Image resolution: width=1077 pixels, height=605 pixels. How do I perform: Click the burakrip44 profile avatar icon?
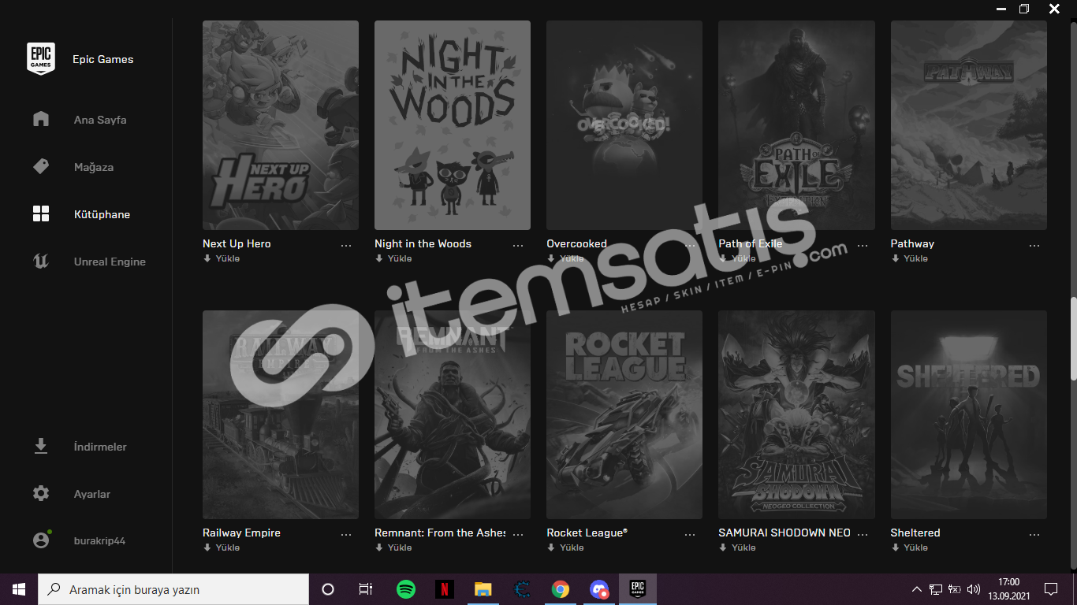pos(41,540)
